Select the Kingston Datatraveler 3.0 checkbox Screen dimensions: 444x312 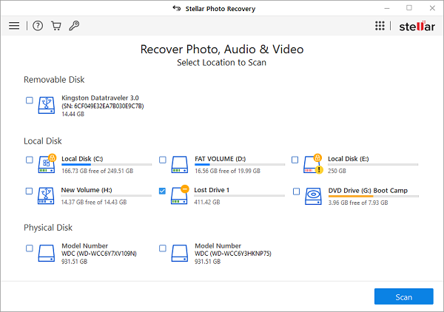pos(29,100)
